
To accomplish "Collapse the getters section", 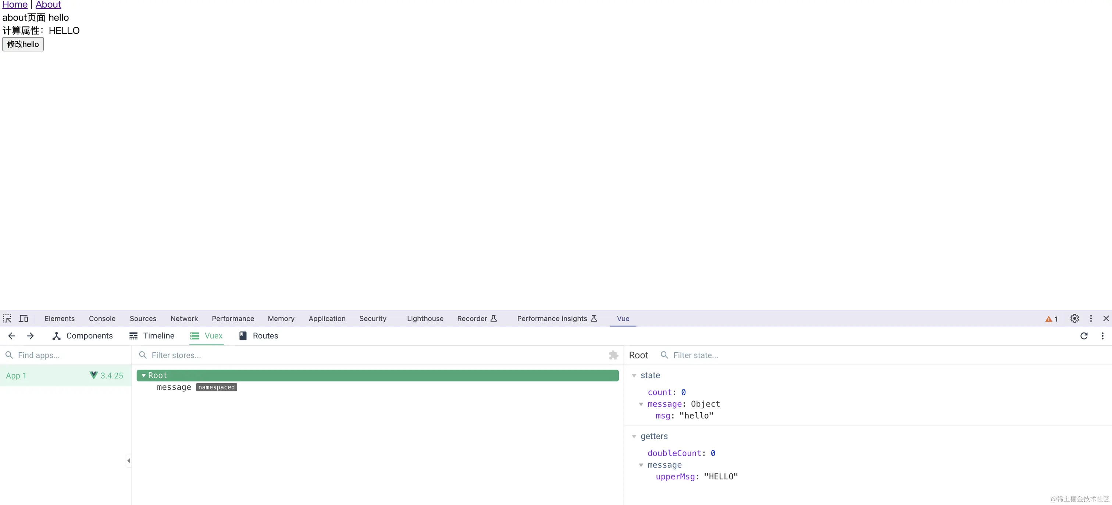I will [x=634, y=436].
